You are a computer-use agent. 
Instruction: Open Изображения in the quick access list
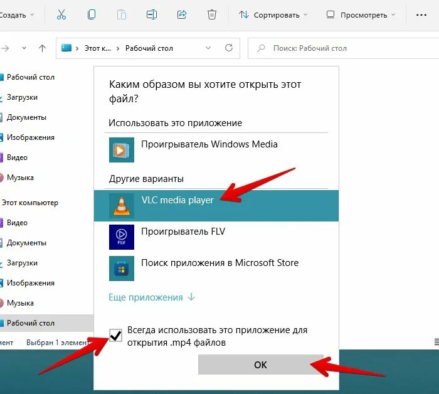(x=30, y=137)
